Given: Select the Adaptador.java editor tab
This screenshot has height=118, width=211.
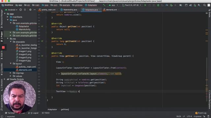Looking at the screenshot, I should [91, 10].
